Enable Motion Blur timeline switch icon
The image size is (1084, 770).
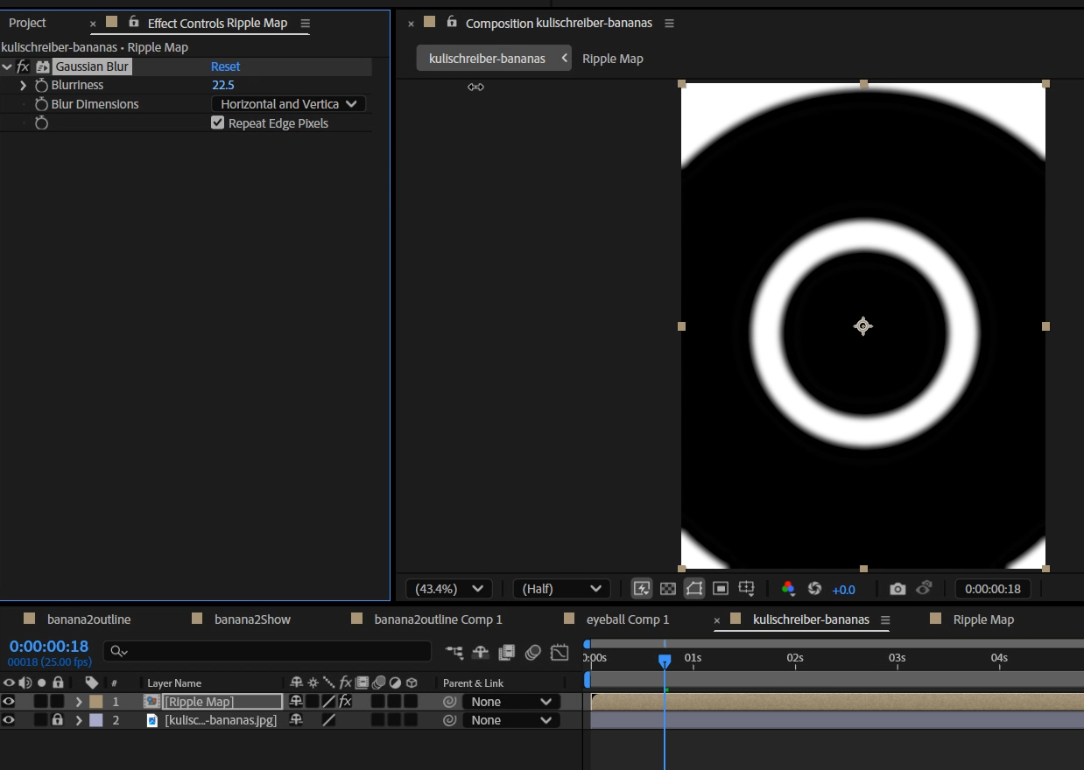point(532,652)
